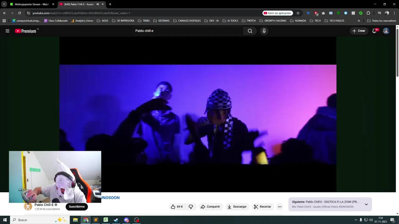Expand the Siguiente up-next playlist panel
Screen dimensions: 399x224
click(366, 204)
